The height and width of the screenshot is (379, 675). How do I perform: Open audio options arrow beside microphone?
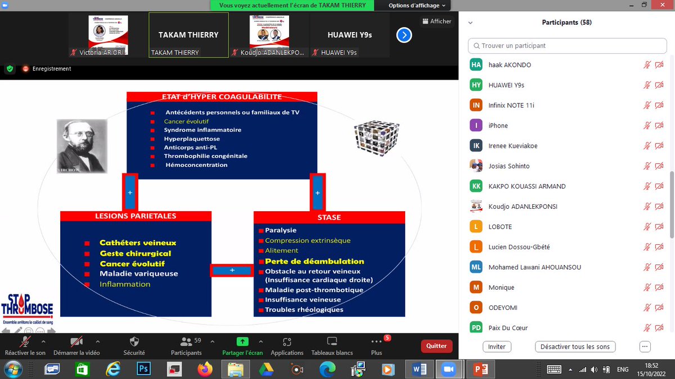[x=44, y=341]
